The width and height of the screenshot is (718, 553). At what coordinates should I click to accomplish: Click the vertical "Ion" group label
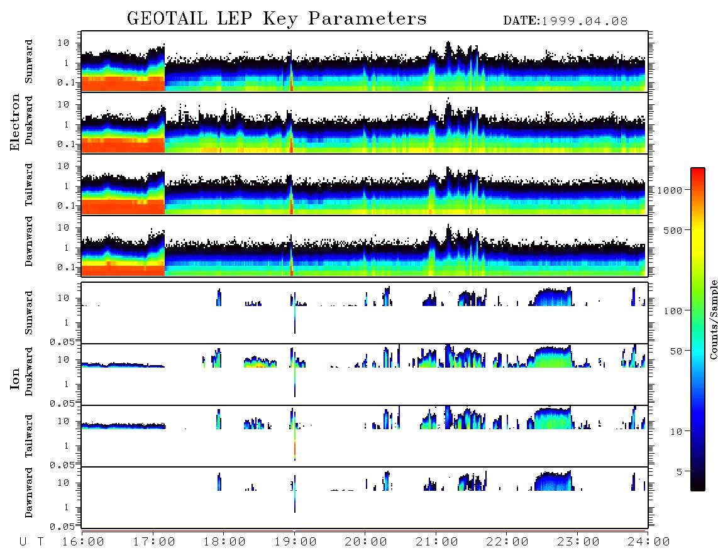pyautogui.click(x=15, y=378)
